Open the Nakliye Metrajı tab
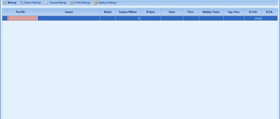Image resolution: width=280 pixels, height=119 pixels. 107,3
